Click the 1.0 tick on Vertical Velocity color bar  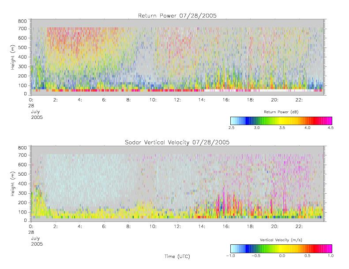pos(330,256)
